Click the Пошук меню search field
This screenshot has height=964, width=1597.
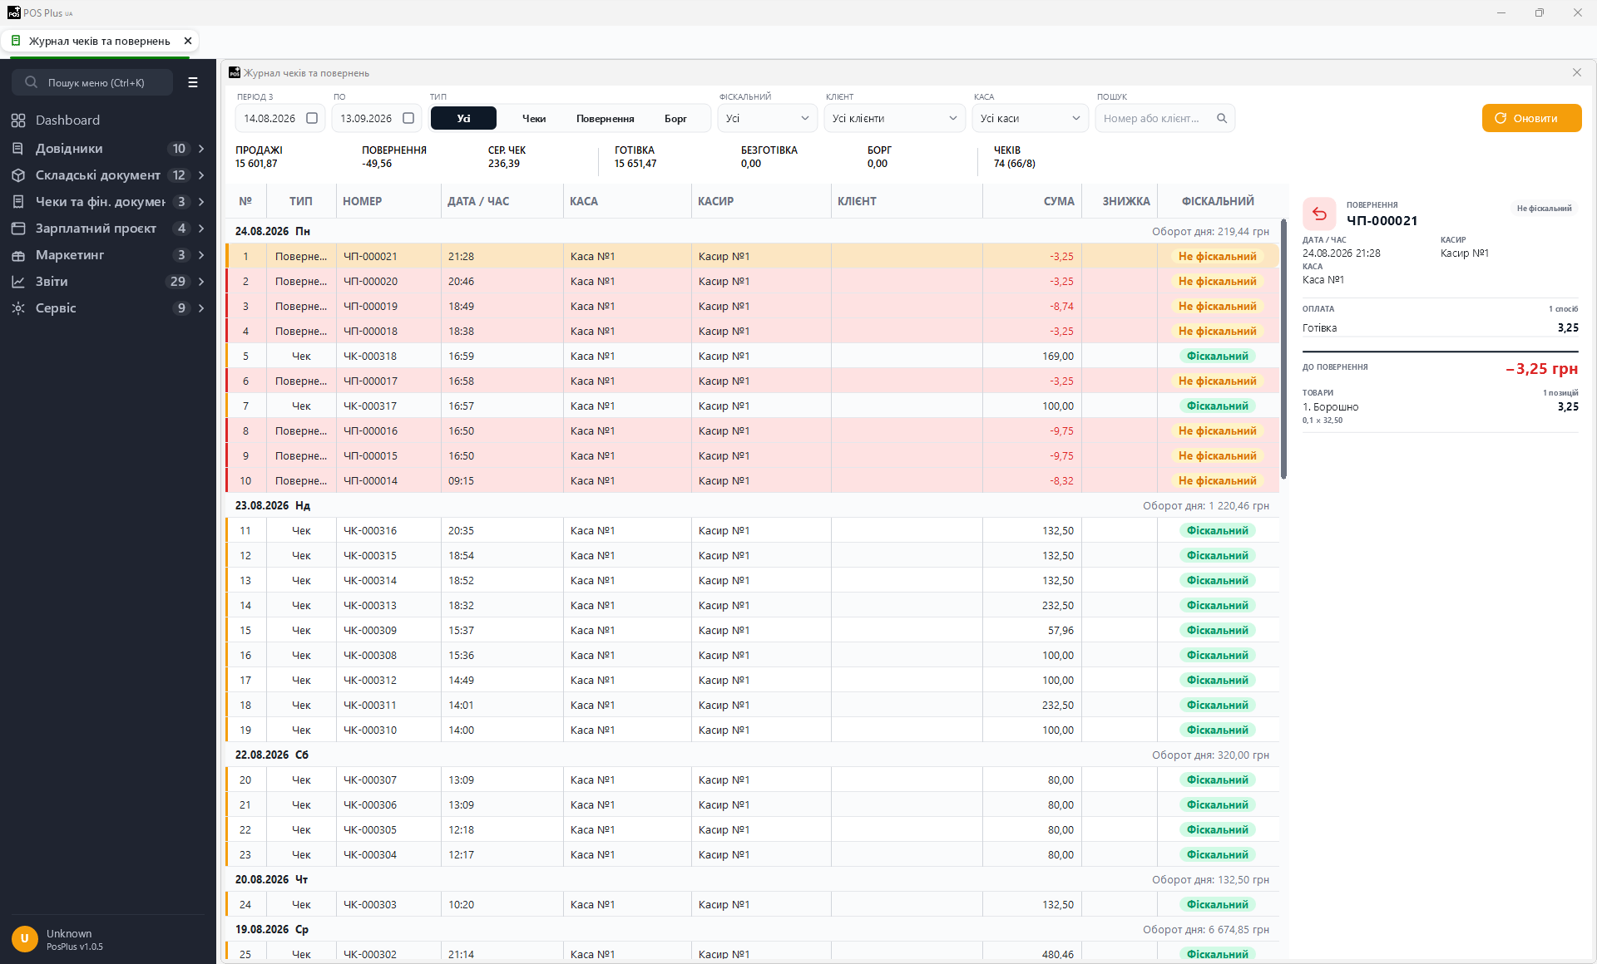click(92, 82)
